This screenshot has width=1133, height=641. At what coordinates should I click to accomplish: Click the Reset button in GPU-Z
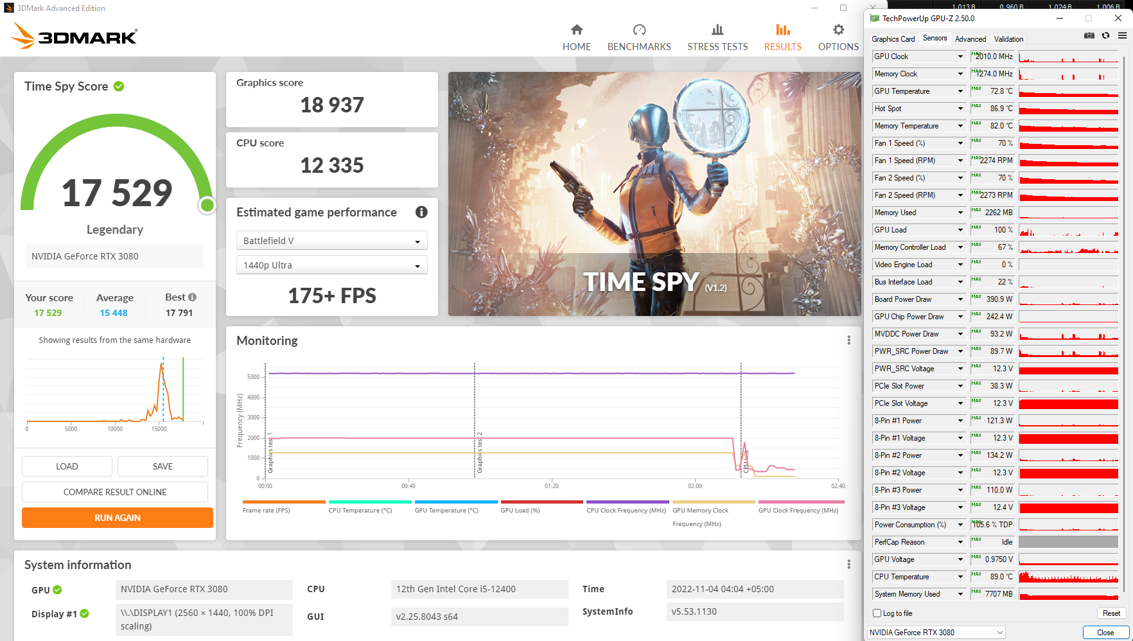[x=1111, y=613]
